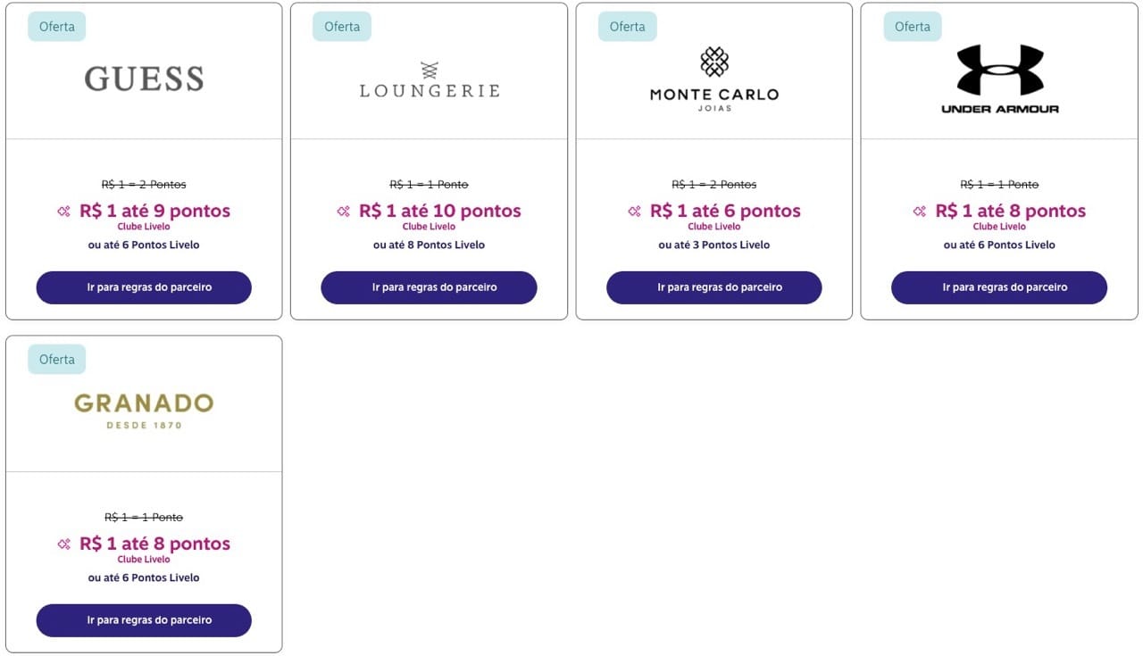
Task: Open partner rules for Loungerie
Action: pos(429,287)
